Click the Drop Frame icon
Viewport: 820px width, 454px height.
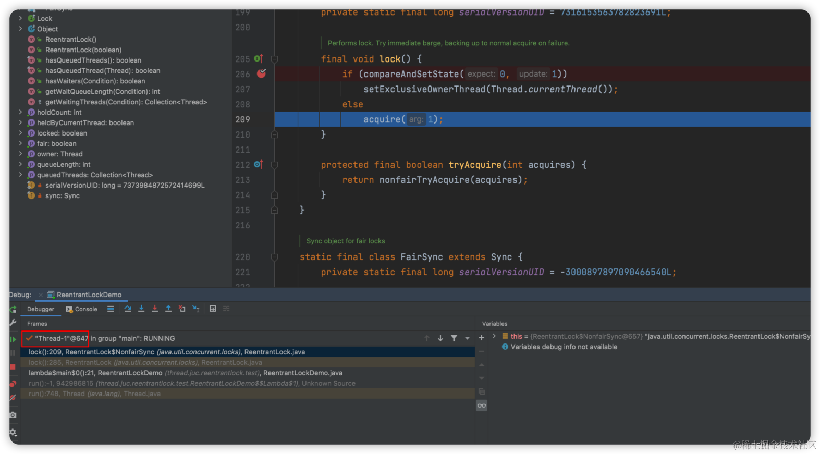[182, 309]
